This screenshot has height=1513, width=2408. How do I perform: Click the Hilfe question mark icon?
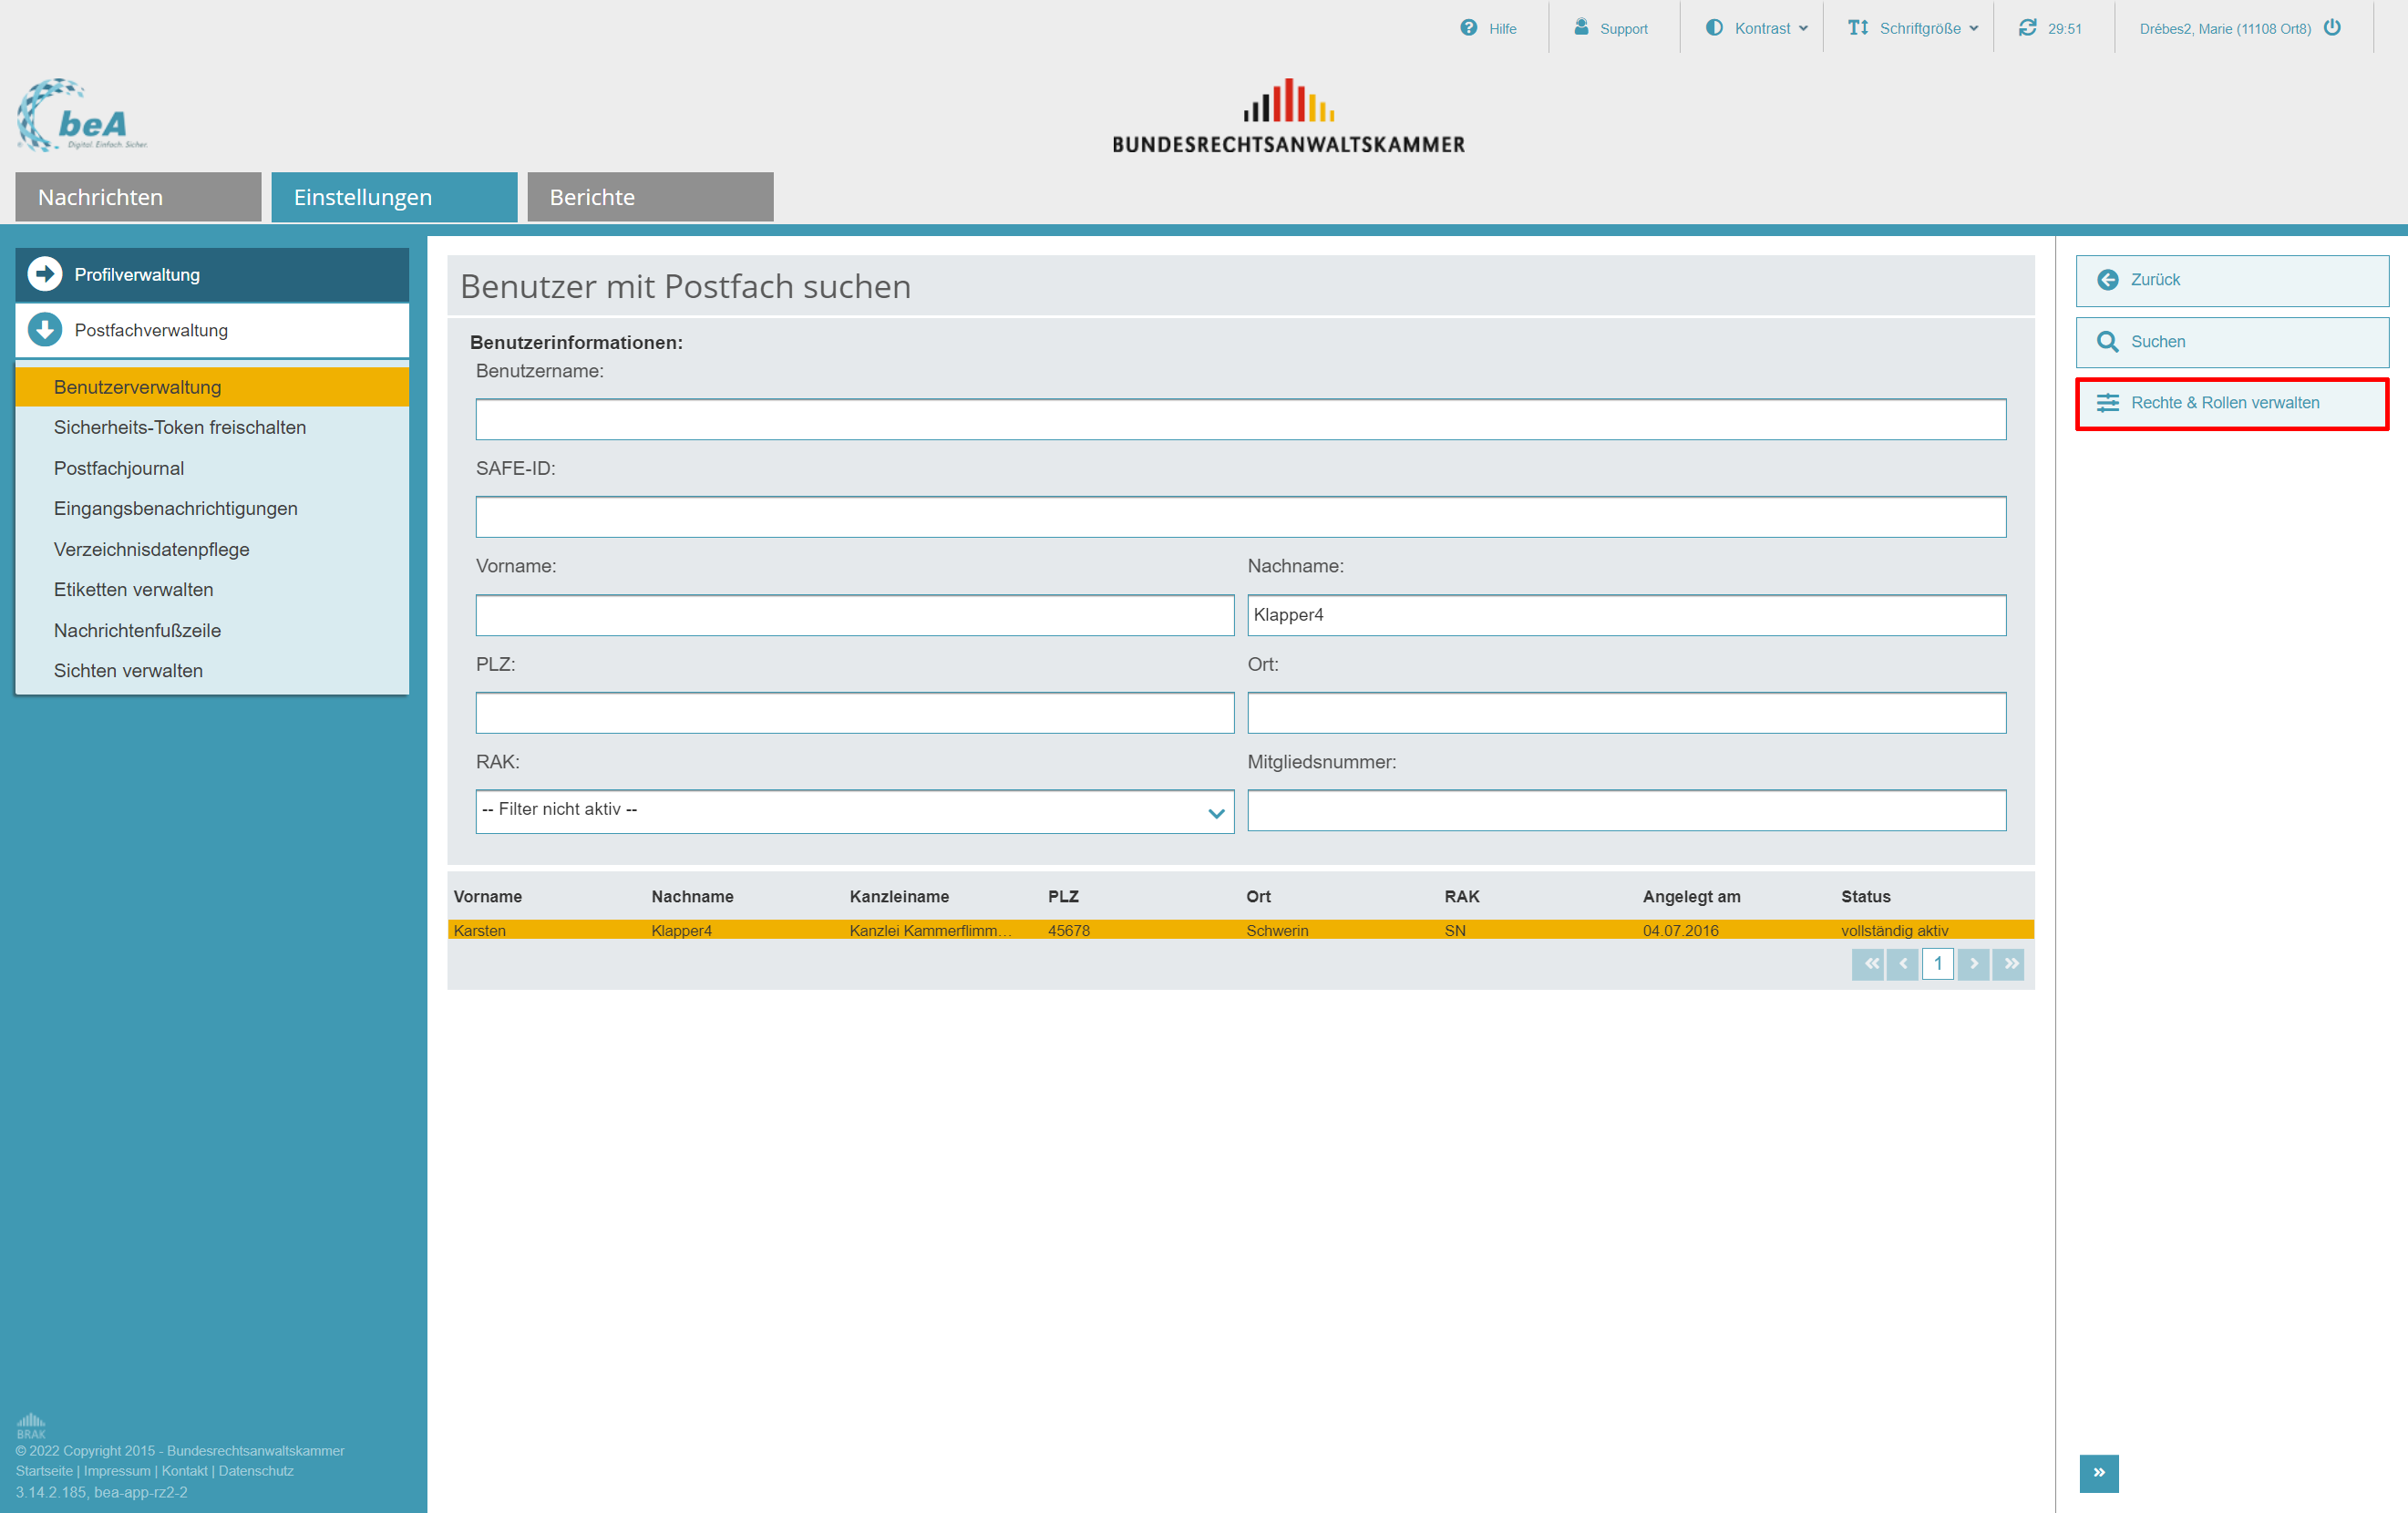(1467, 28)
